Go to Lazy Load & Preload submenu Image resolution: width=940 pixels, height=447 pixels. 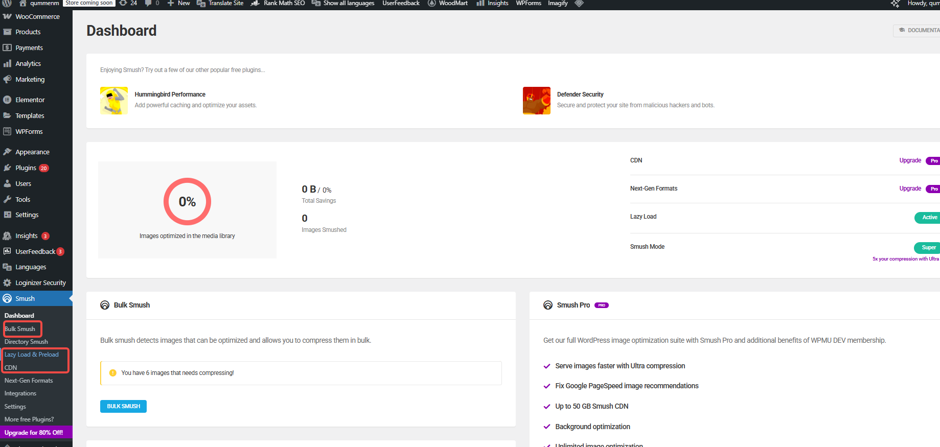pos(32,355)
